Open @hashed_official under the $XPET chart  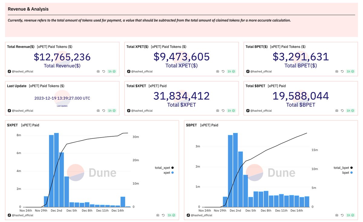22,215
